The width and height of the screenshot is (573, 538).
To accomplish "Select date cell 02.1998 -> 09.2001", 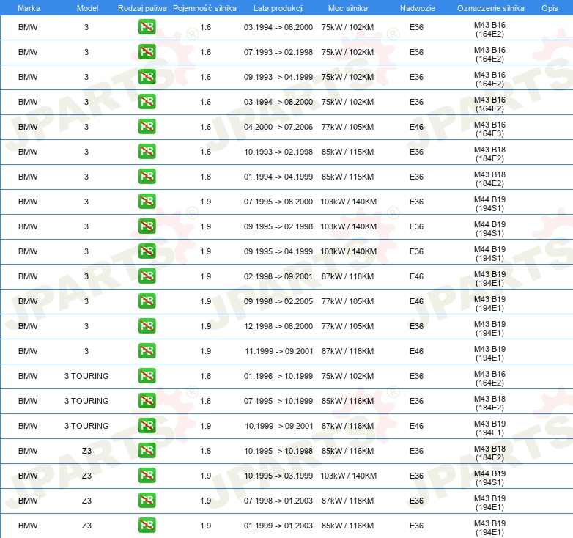I will click(x=278, y=276).
